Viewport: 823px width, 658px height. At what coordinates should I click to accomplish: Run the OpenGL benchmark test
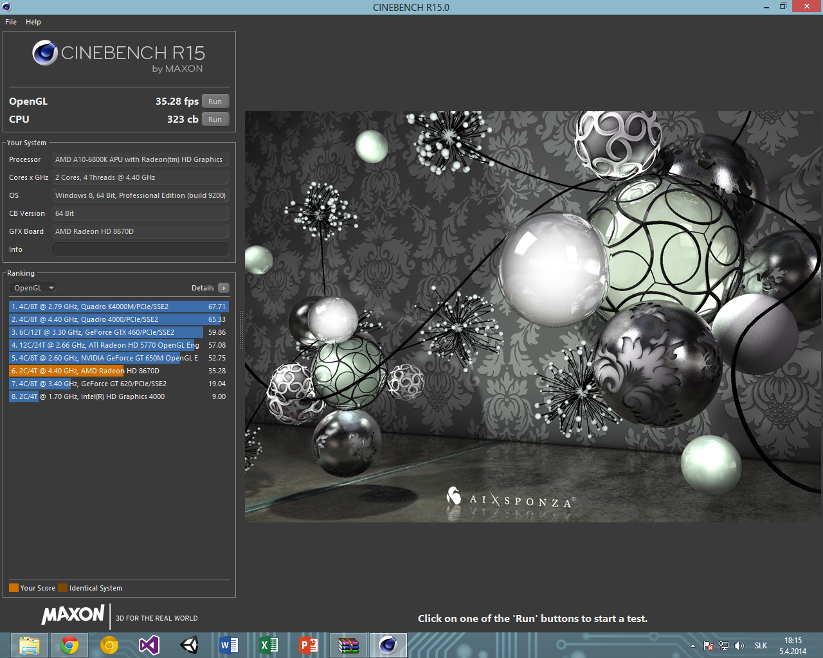215,102
